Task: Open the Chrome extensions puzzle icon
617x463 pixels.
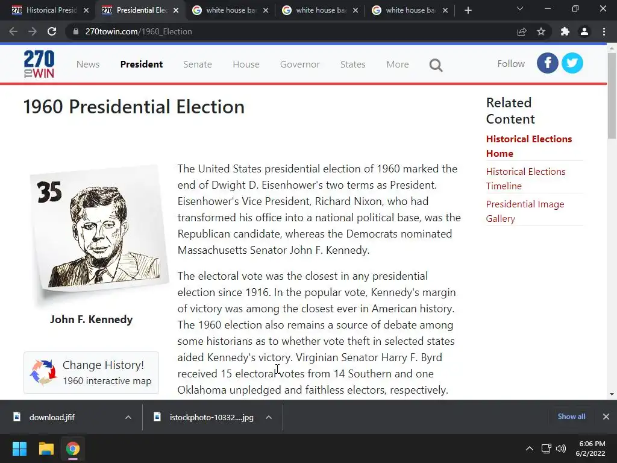Action: pos(565,31)
